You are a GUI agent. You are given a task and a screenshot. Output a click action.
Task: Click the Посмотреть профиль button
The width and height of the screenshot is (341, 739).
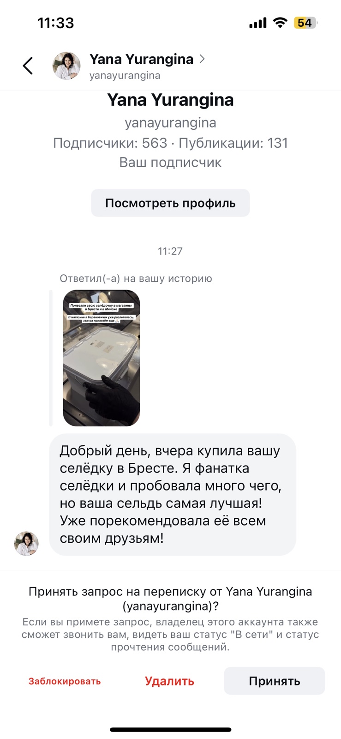(170, 203)
